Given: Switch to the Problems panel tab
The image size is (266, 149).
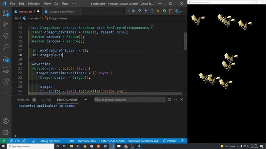Looking at the screenshot, I should click(x=26, y=100).
